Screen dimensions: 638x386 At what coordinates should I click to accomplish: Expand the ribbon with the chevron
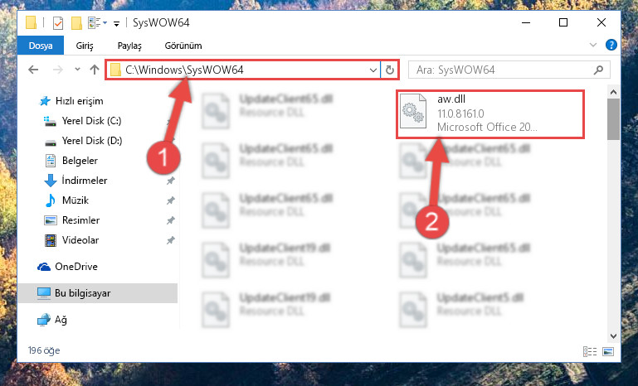point(593,45)
